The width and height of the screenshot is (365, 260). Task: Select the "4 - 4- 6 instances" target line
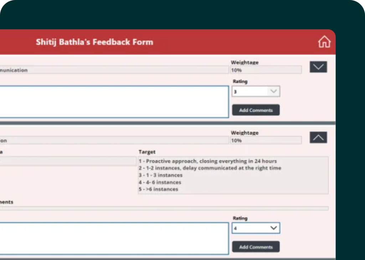pyautogui.click(x=160, y=182)
